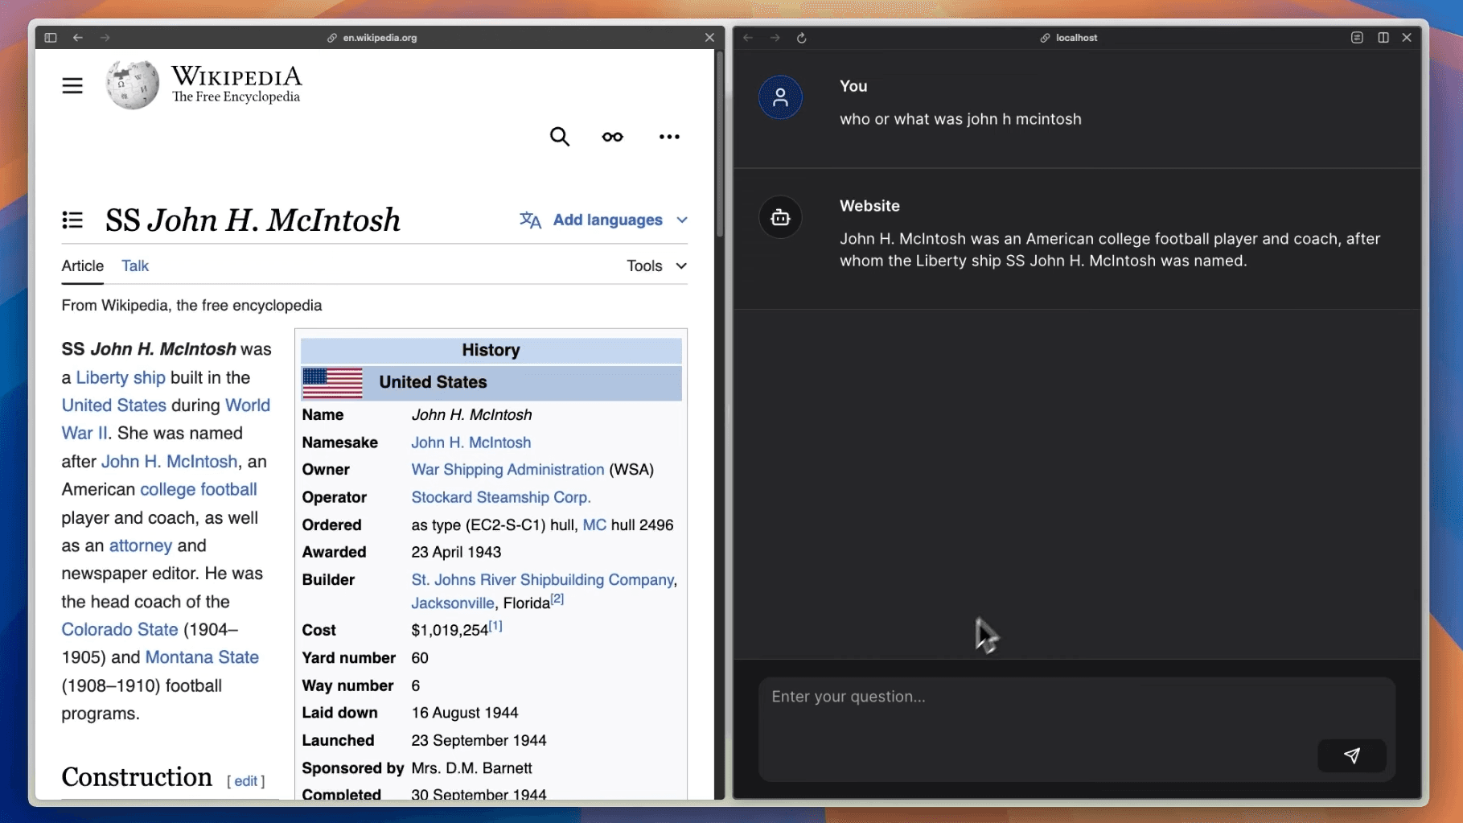The height and width of the screenshot is (823, 1463).
Task: Toggle sidebar in Wikipedia browser window
Action: (51, 38)
